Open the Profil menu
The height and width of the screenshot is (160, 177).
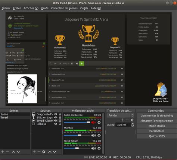(45, 8)
